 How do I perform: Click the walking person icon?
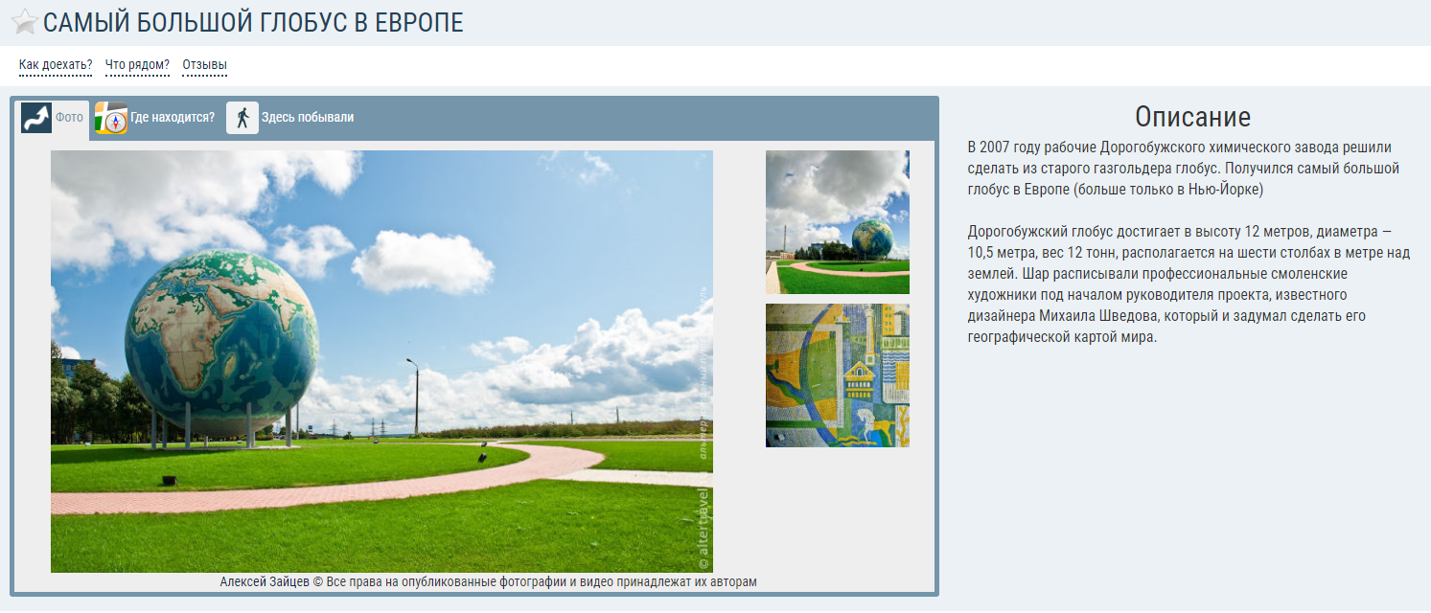pos(242,118)
